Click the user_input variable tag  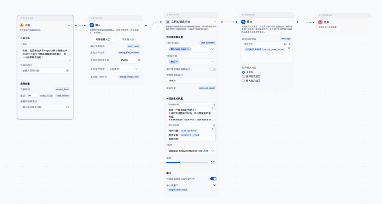point(133,46)
